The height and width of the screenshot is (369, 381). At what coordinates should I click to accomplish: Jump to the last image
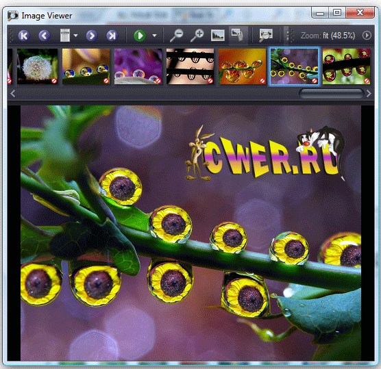coord(112,36)
